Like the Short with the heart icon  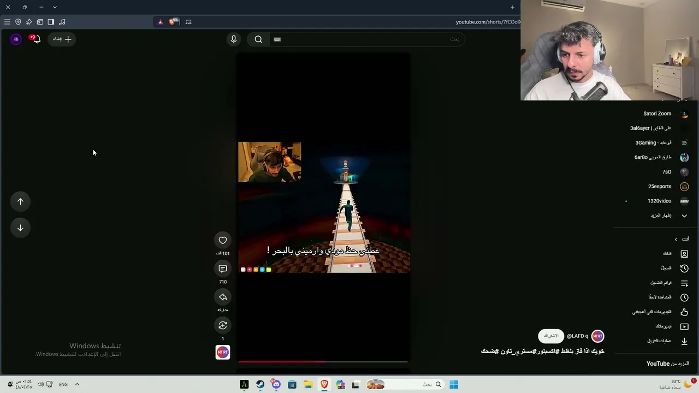tap(223, 240)
